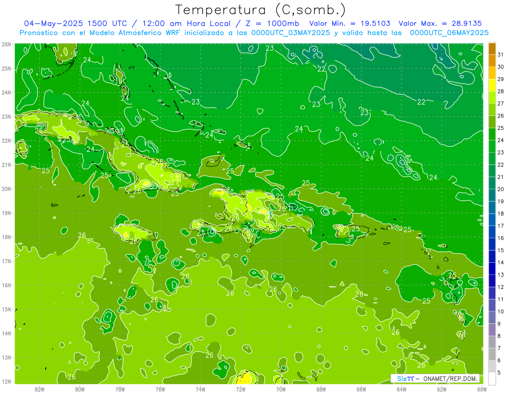Click the 16 label on the color legend

[500, 238]
